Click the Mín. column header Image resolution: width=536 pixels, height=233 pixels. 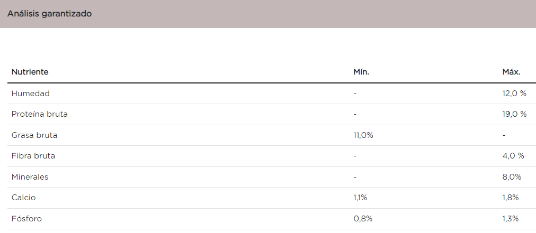click(x=361, y=72)
